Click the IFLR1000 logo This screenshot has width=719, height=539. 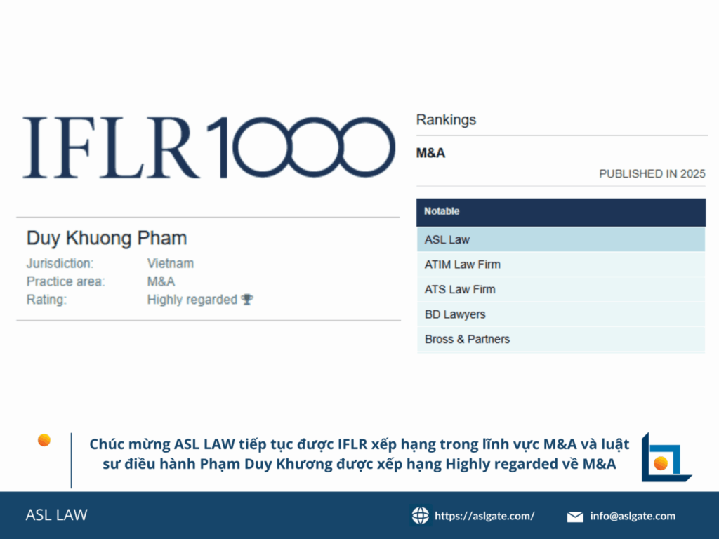tap(209, 147)
